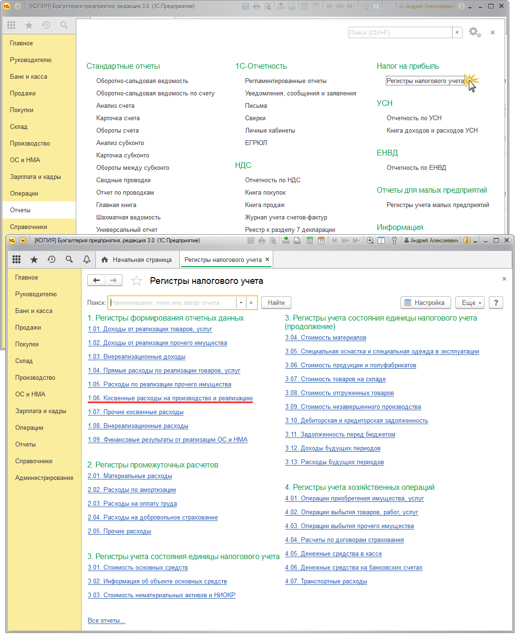Open the Настройка button
Image resolution: width=516 pixels, height=634 pixels.
tap(424, 303)
